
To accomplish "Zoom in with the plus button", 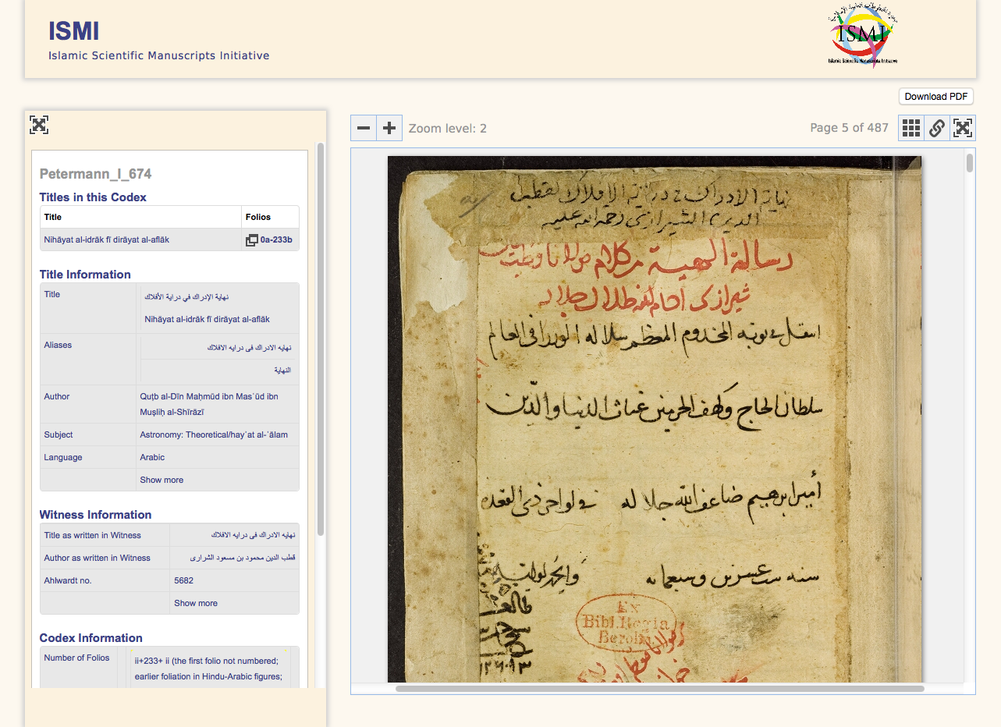I will coord(389,128).
